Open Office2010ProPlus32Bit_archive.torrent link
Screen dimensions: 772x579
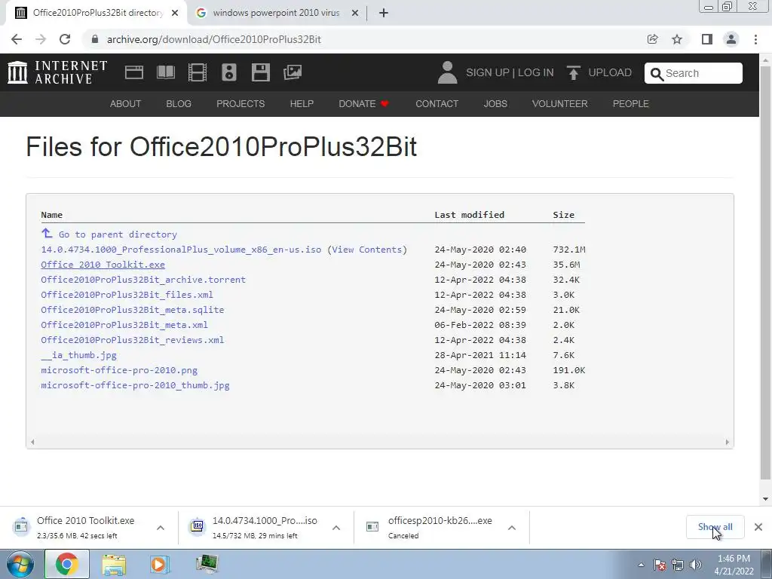[143, 280]
